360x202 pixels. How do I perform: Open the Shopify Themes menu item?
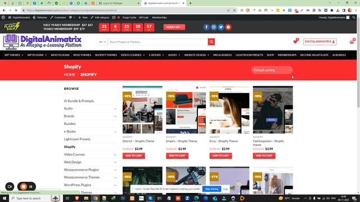click(x=106, y=55)
